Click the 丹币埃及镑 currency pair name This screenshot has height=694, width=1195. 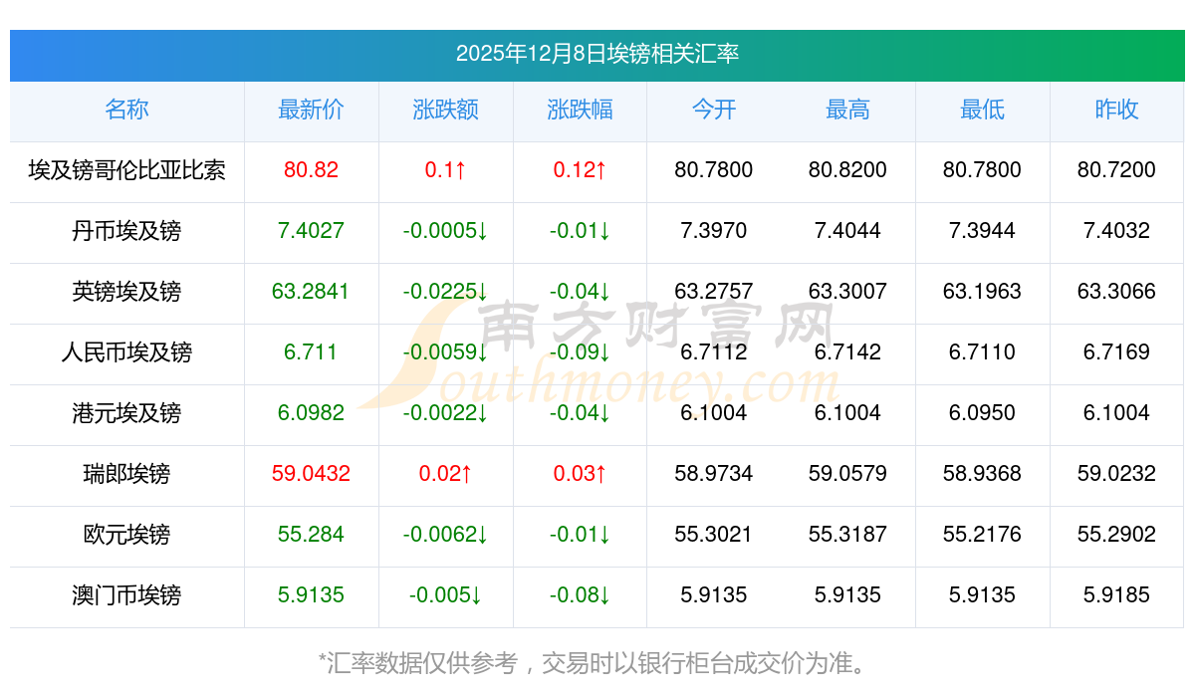pos(126,231)
